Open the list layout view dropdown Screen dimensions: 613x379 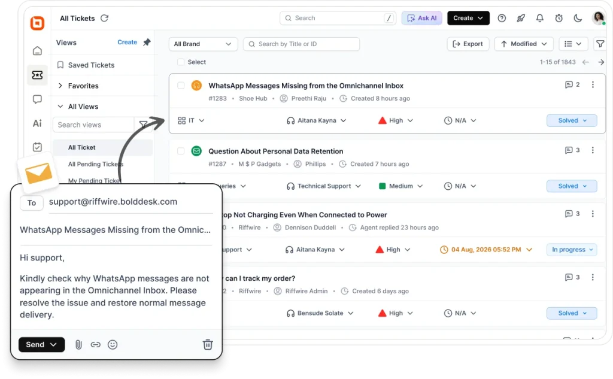(x=573, y=44)
